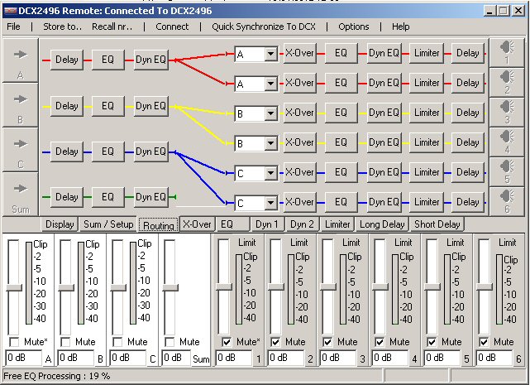Unmute output channel 4
The width and height of the screenshot is (530, 385).
tap(380, 342)
